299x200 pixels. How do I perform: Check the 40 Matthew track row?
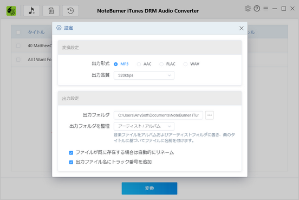coord(18,46)
